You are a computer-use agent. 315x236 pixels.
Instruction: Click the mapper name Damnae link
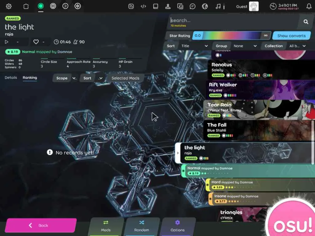[65, 52]
